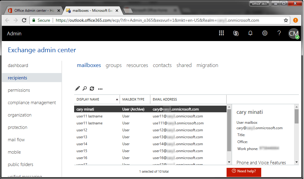Select the edit pencil icon

click(77, 88)
